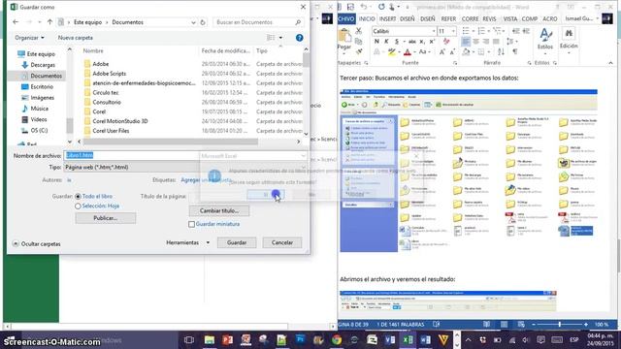Click the Bold (N) button in Word
This screenshot has height=349, width=621.
[x=376, y=42]
